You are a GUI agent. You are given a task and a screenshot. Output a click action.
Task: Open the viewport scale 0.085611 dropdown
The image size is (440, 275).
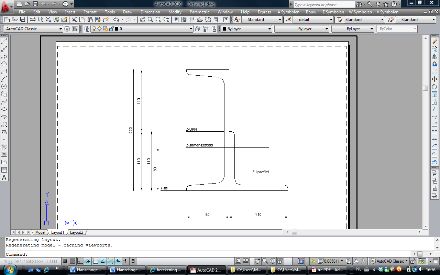coord(331,261)
